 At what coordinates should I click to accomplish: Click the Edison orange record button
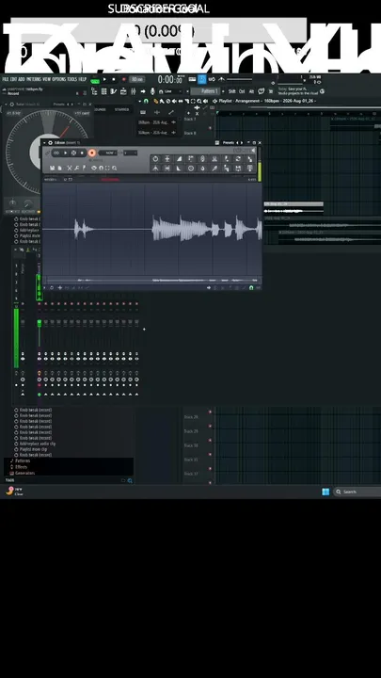pos(92,153)
